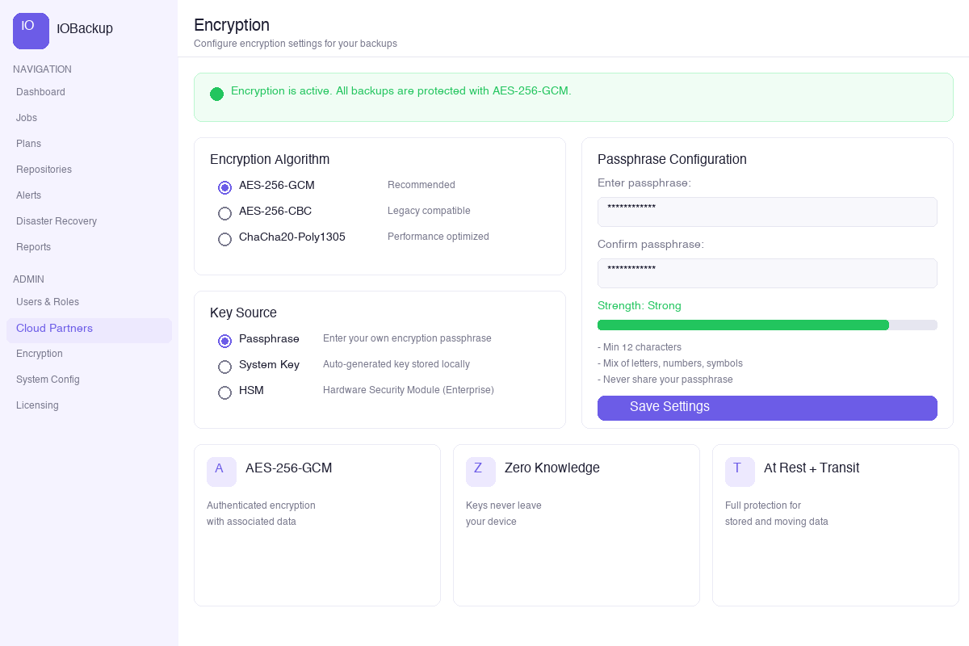Screen dimensions: 969x646
Task: Click the 'Legacy compatible' description text
Action: 429,211
